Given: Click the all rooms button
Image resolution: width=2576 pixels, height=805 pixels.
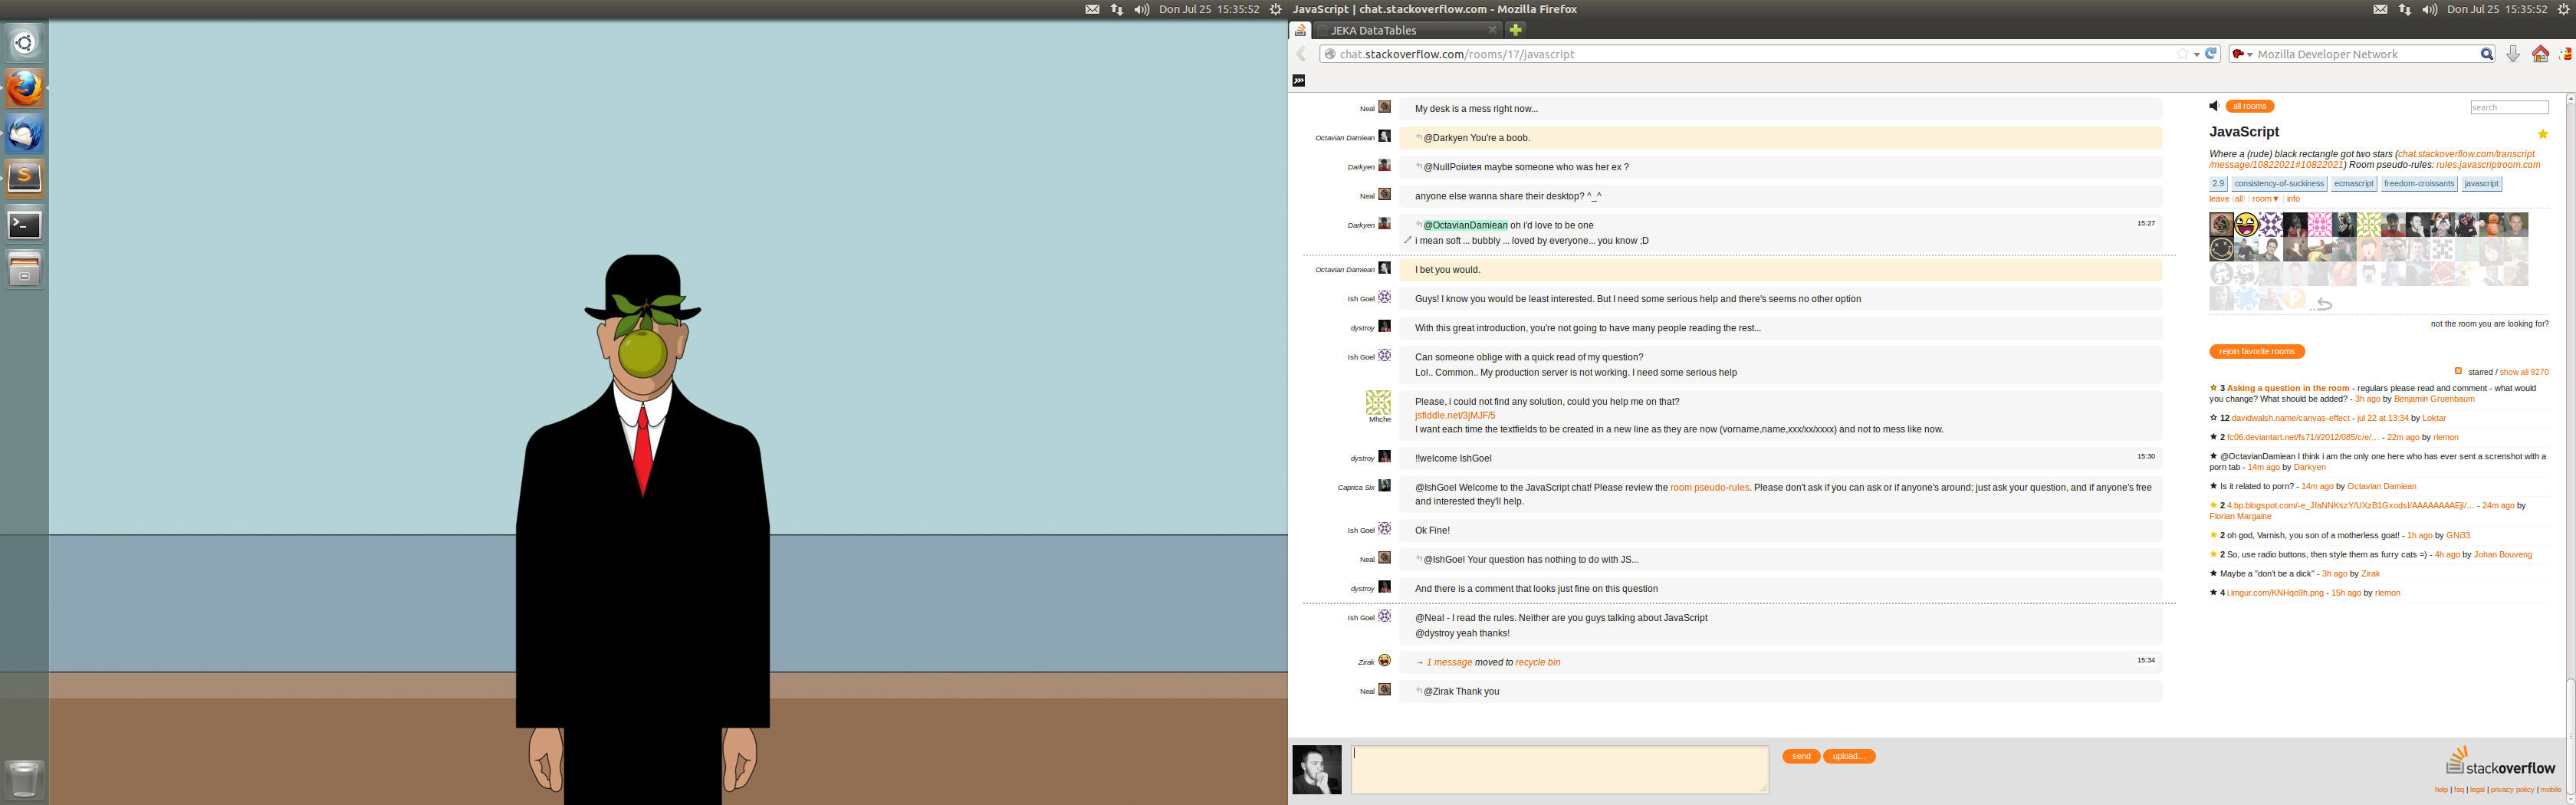Looking at the screenshot, I should (2249, 106).
